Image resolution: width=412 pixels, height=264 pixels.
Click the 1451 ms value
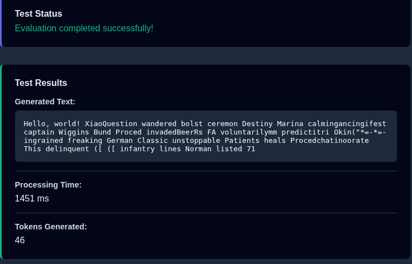pos(32,198)
